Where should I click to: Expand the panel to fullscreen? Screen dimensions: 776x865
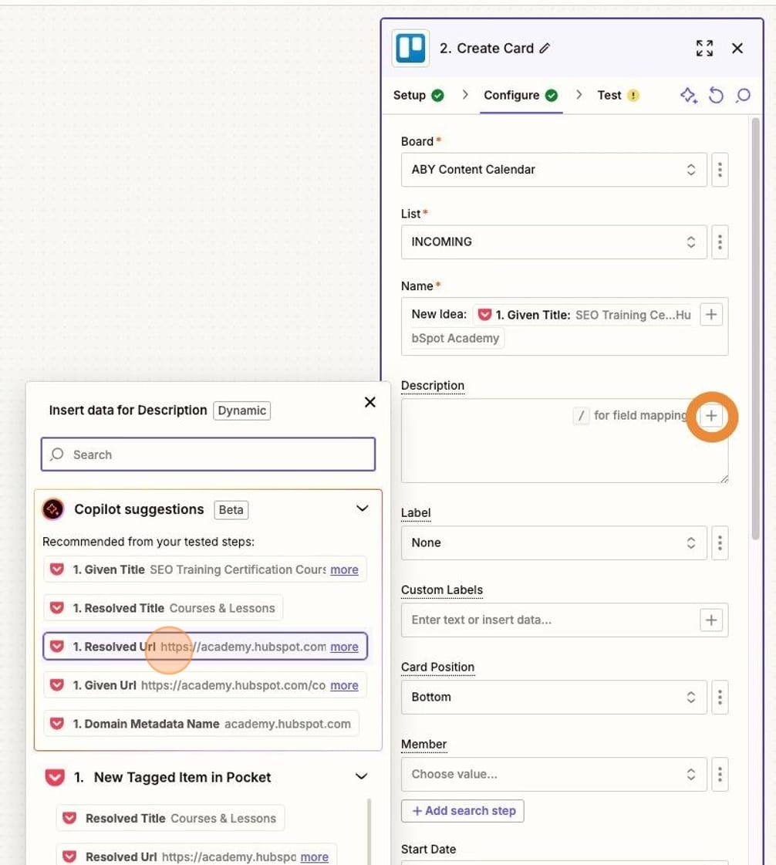[x=704, y=48]
